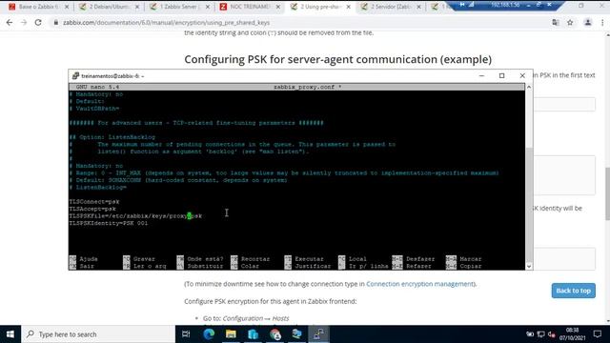610x343 pixels.
Task: Click the 'Gravar' nano shortcut label
Action: pyautogui.click(x=144, y=259)
